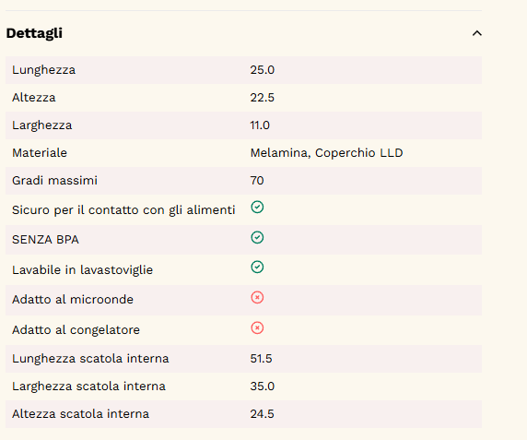The width and height of the screenshot is (527, 440).
Task: Click dishwasher-safe green checkmark icon
Action: tap(257, 268)
